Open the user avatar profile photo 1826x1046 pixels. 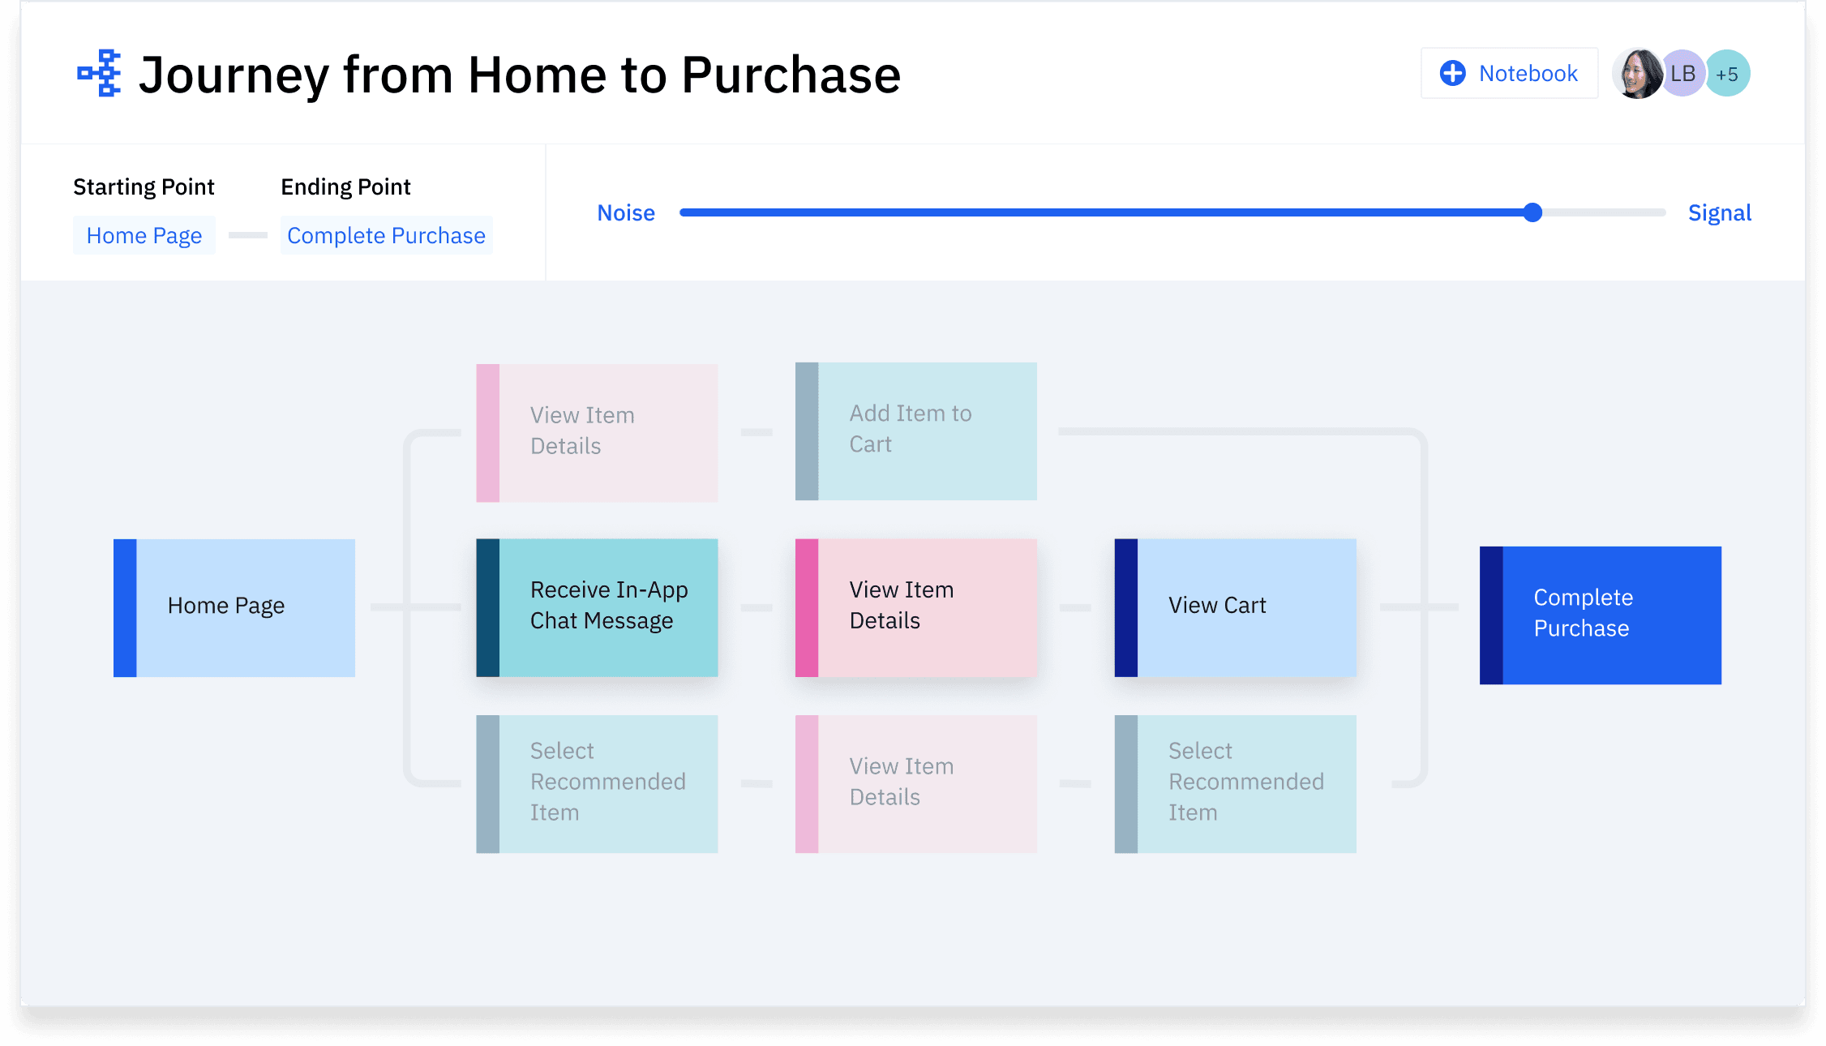1638,73
